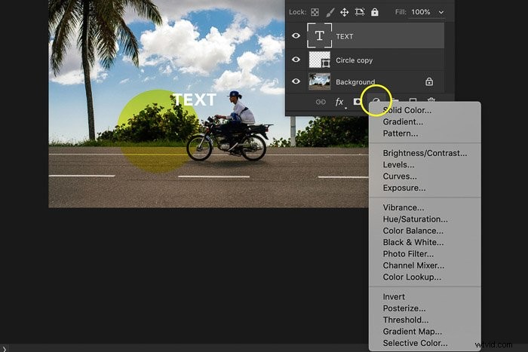This screenshot has width=528, height=352.
Task: Lock layer position with the move icon
Action: tap(344, 13)
